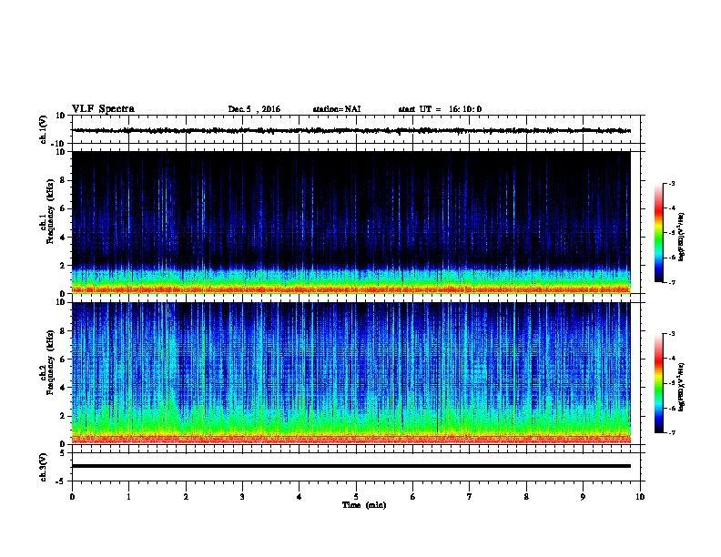The height and width of the screenshot is (557, 721).
Task: Click time axis tick label "9"
Action: [583, 496]
